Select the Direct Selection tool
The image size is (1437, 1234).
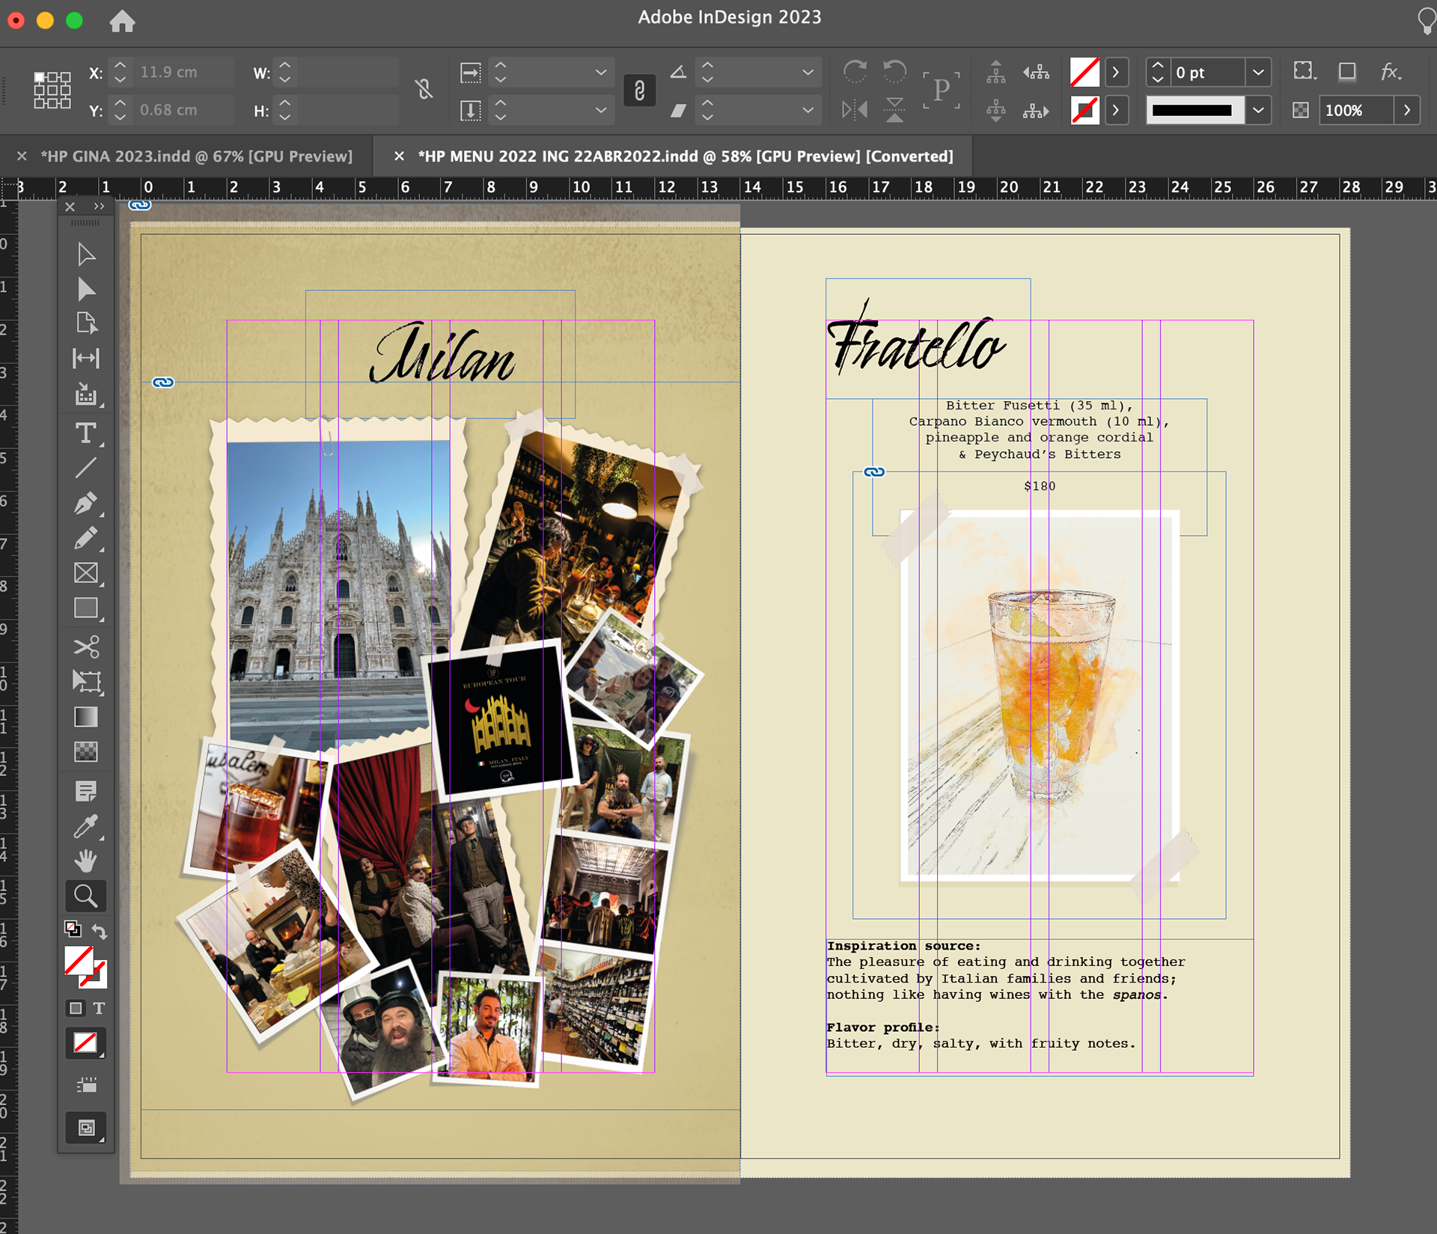click(x=85, y=290)
